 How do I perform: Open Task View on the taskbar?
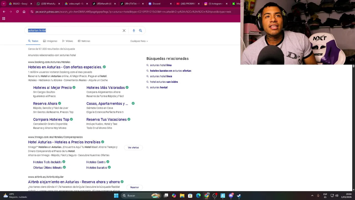(166, 196)
